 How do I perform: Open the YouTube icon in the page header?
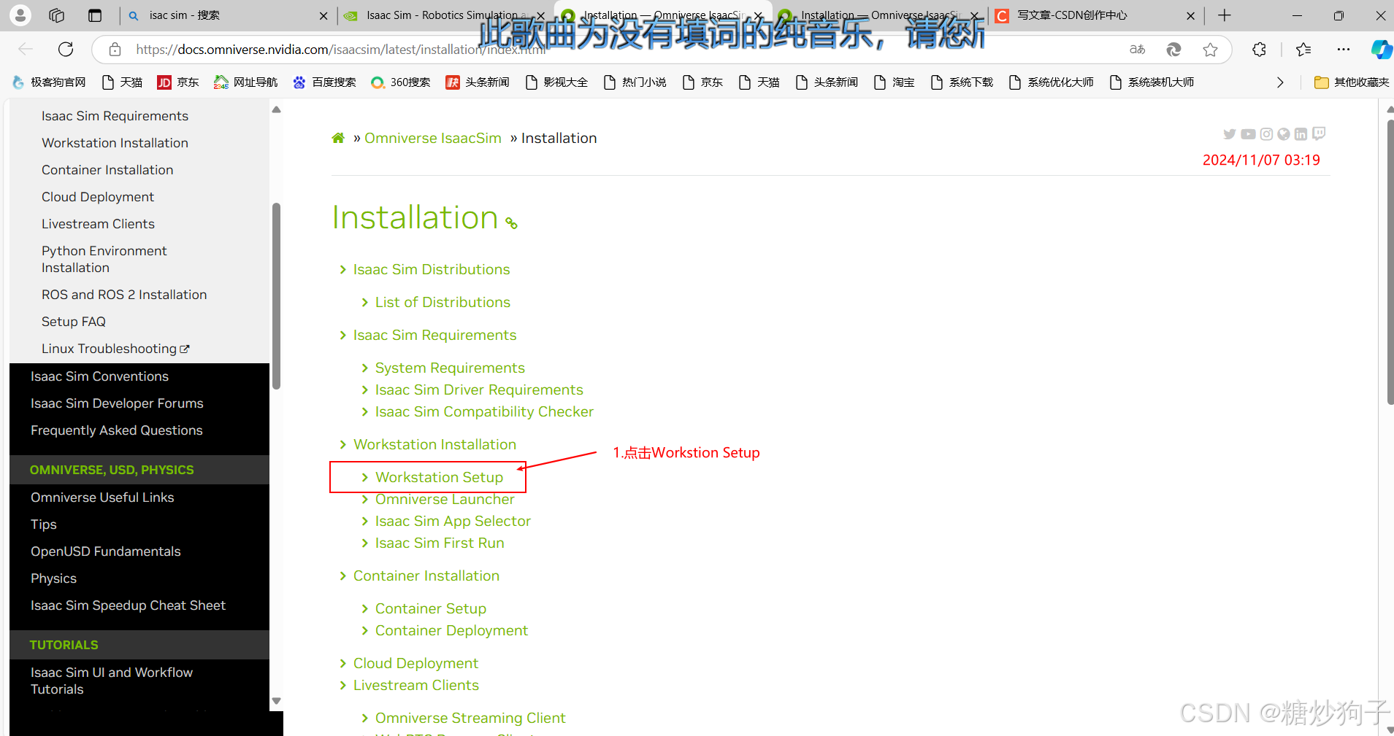click(1248, 134)
